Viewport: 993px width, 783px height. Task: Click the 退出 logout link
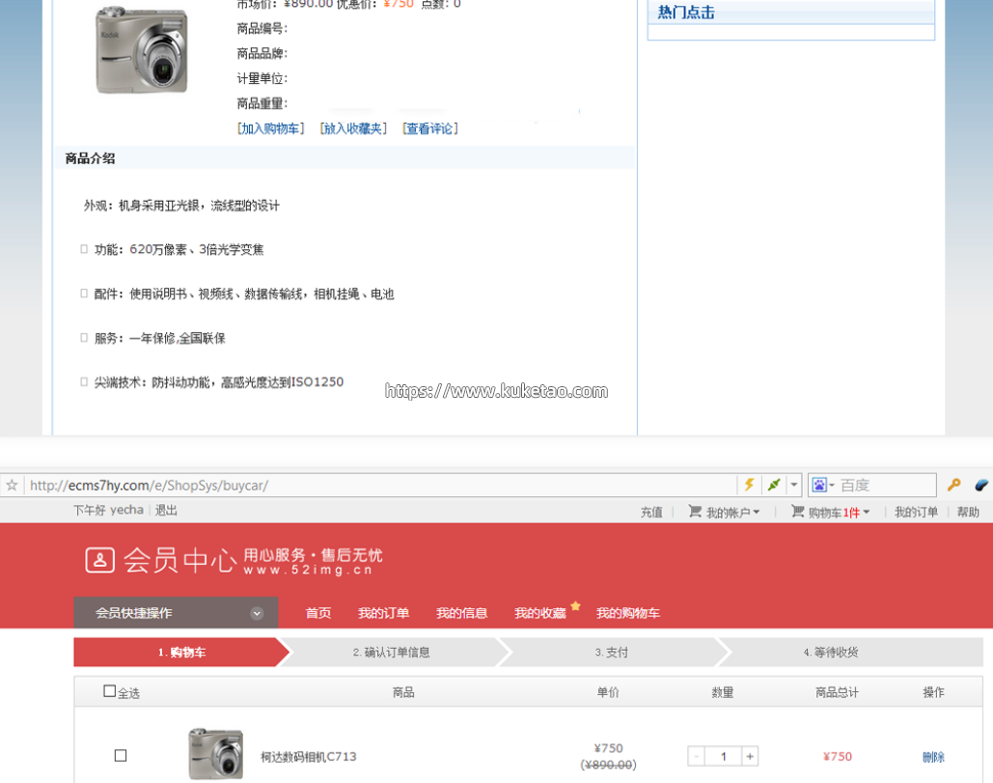pyautogui.click(x=166, y=510)
